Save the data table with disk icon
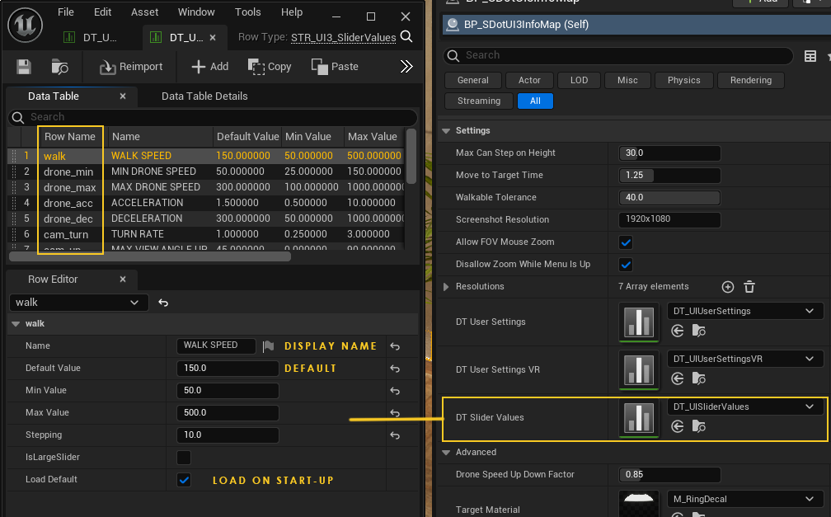Screen dimensions: 831x517 (23, 67)
